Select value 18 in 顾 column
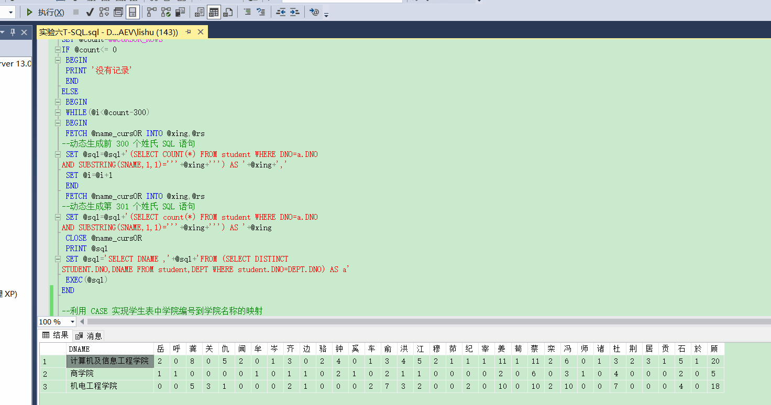The height and width of the screenshot is (405, 771). 715,386
